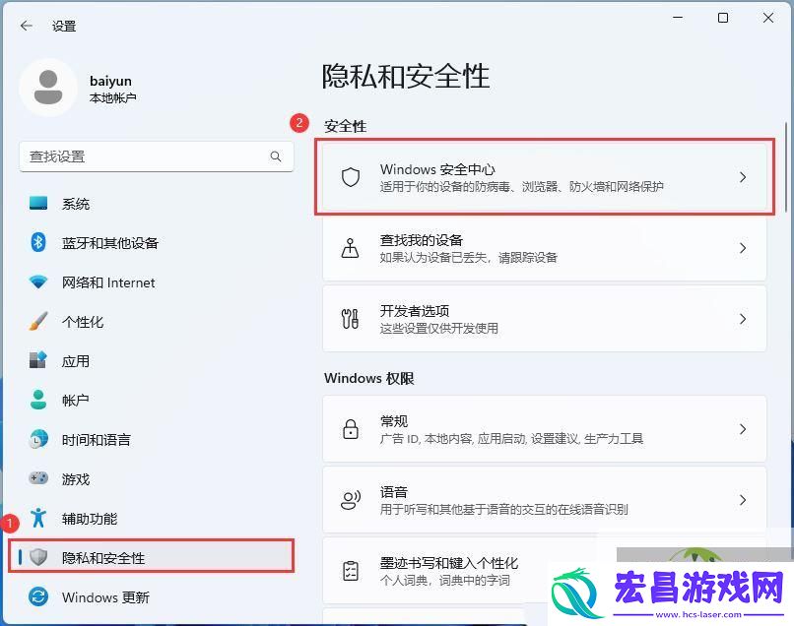The image size is (794, 626).
Task: Open 辅助功能 category
Action: tap(156, 518)
